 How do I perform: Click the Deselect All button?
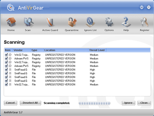pos(30,103)
